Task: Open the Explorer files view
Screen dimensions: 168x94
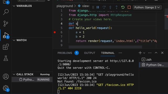Action: pyautogui.click(x=6, y=2)
